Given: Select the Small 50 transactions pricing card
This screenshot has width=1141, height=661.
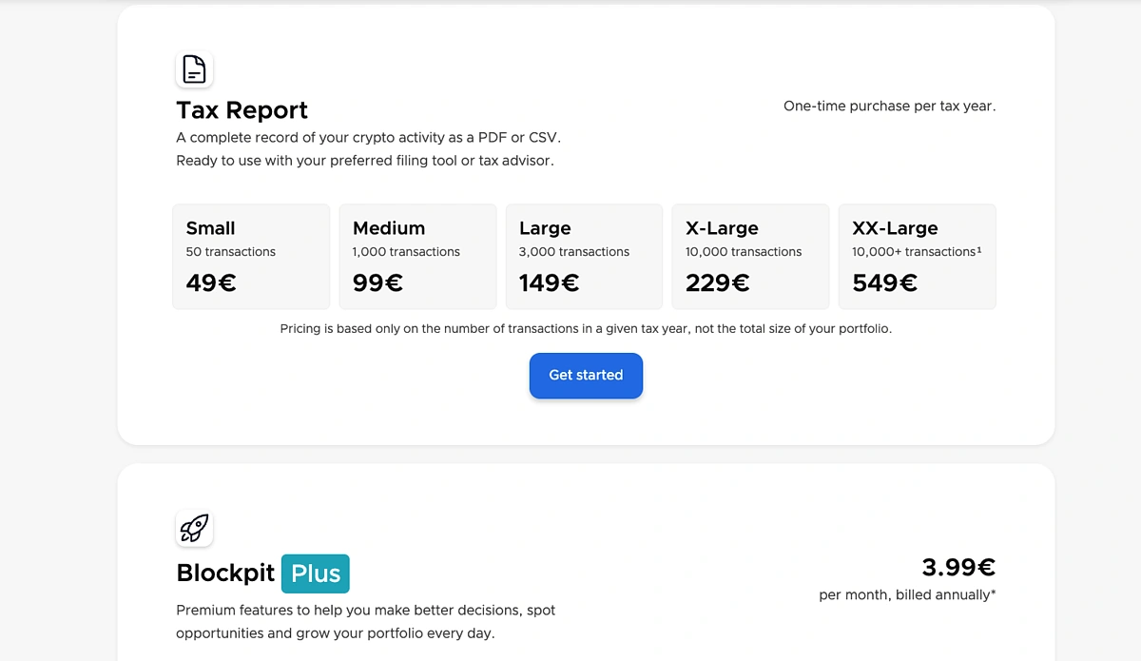Looking at the screenshot, I should (250, 256).
